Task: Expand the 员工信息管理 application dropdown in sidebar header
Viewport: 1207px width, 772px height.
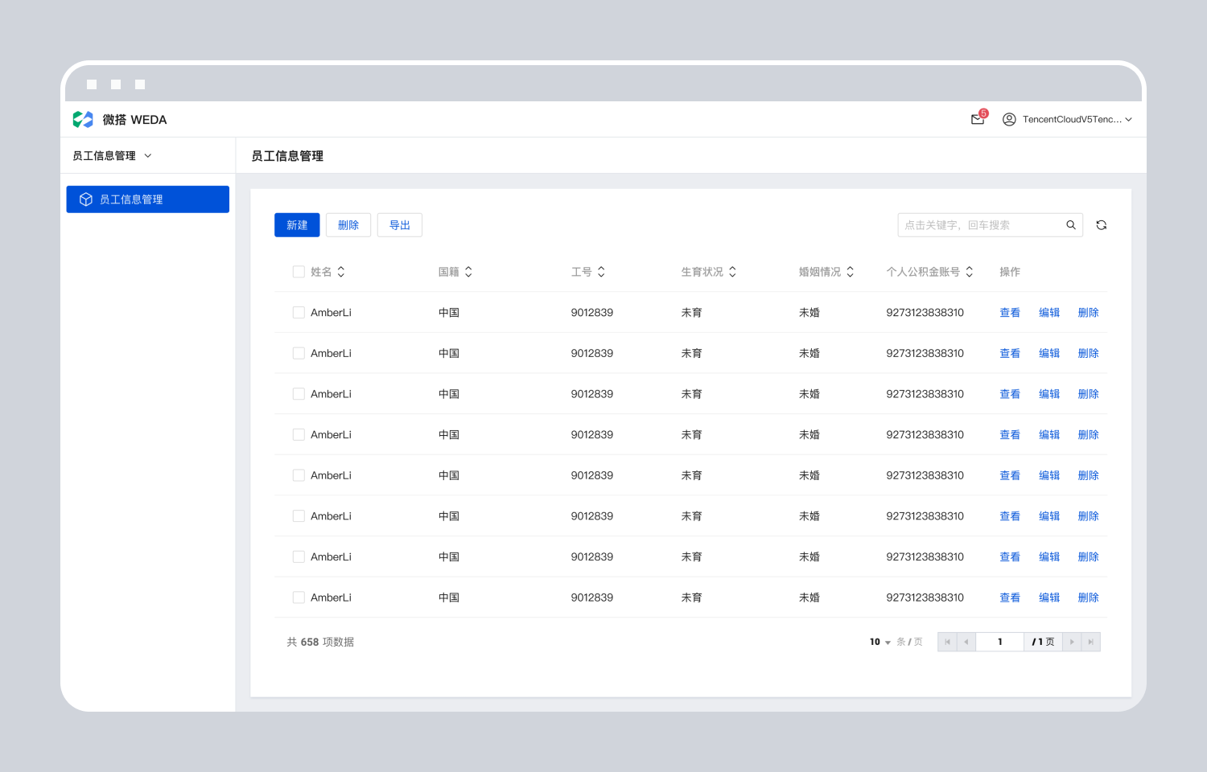Action: coord(148,156)
